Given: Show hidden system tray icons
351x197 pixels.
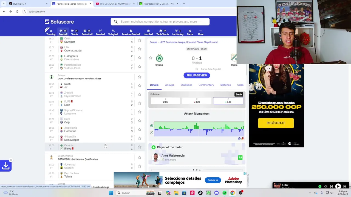Looking at the screenshot, I should 310,193.
